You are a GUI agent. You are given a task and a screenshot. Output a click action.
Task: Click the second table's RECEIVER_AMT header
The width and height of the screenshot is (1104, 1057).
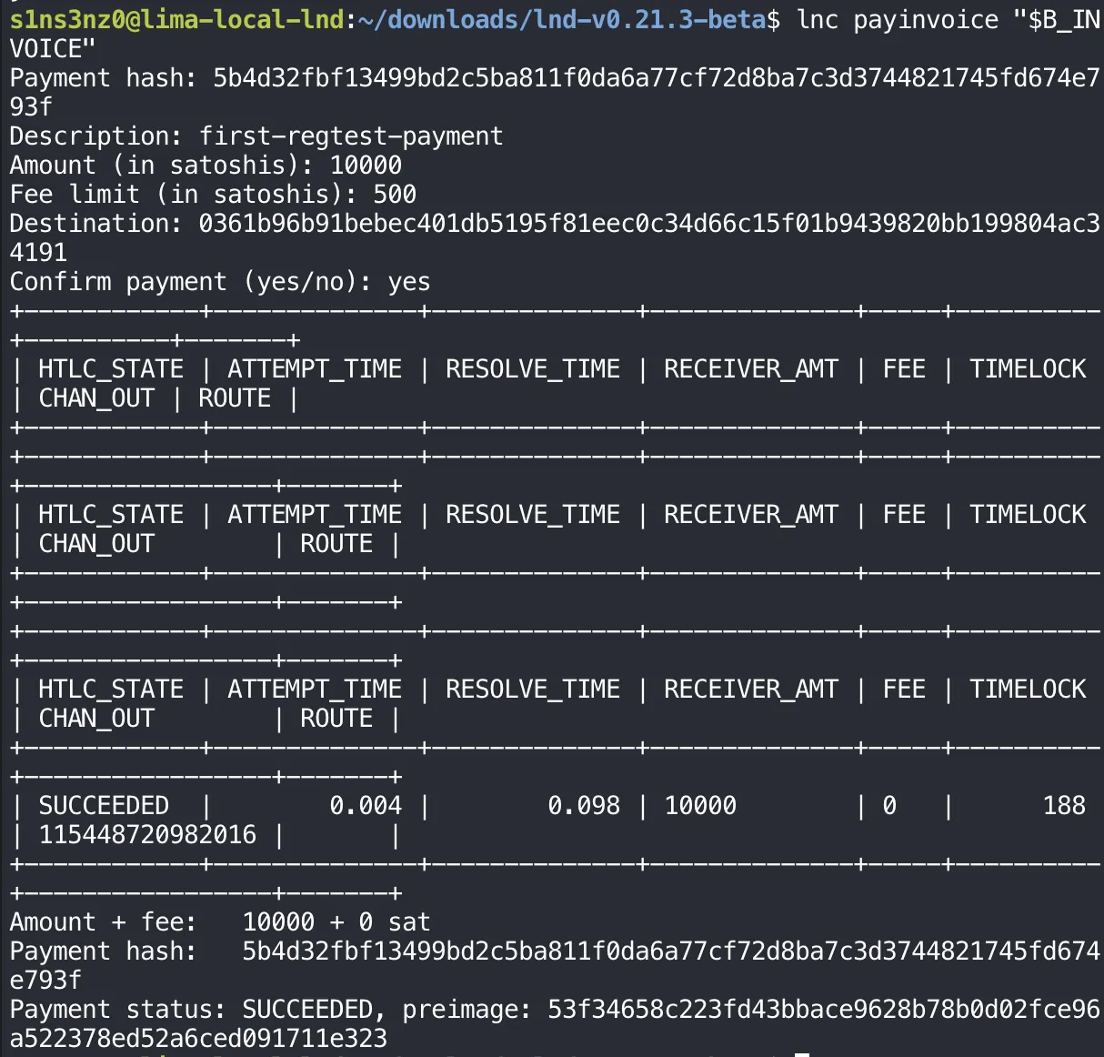click(x=751, y=514)
